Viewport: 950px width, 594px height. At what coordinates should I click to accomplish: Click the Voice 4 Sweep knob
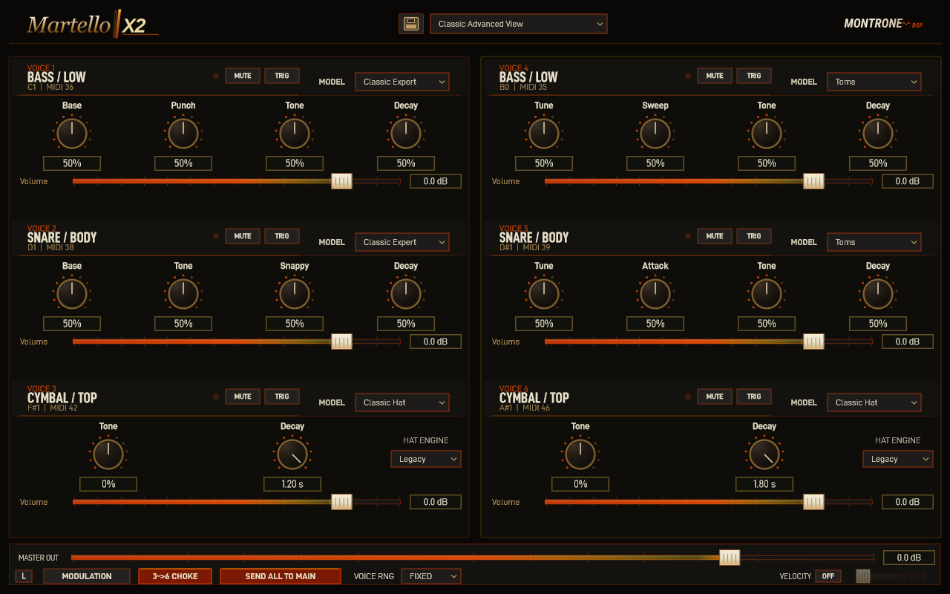[x=655, y=134]
